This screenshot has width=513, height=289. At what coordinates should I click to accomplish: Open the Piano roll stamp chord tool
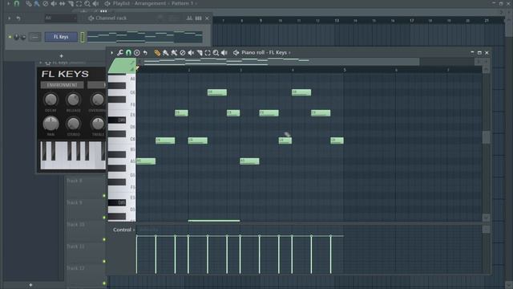(x=137, y=53)
